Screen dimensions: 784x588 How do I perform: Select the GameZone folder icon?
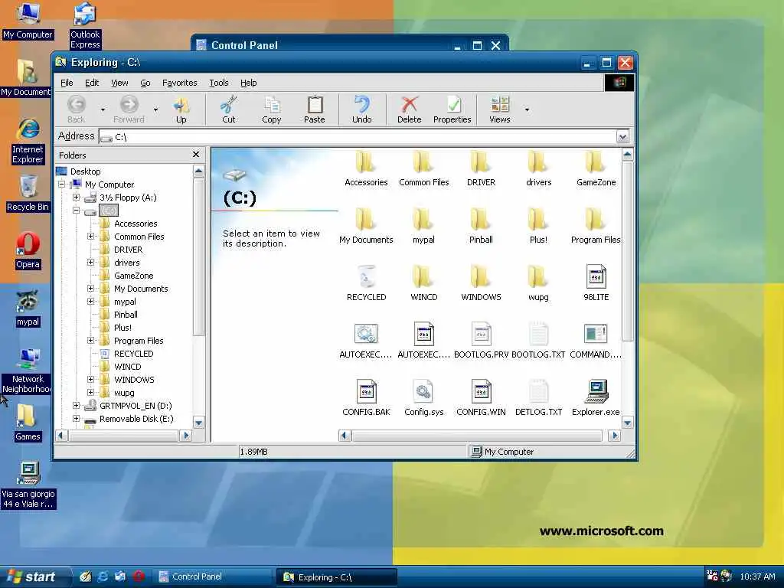click(596, 162)
